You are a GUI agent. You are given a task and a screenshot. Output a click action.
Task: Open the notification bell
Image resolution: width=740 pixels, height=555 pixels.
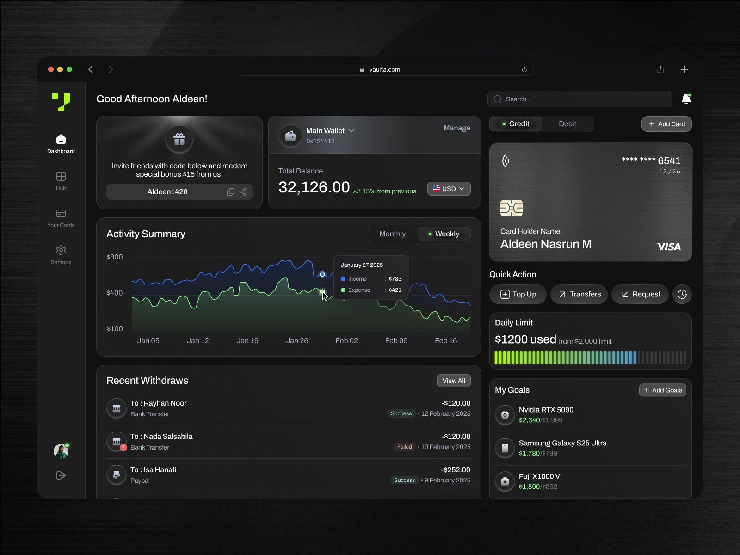pyautogui.click(x=686, y=99)
